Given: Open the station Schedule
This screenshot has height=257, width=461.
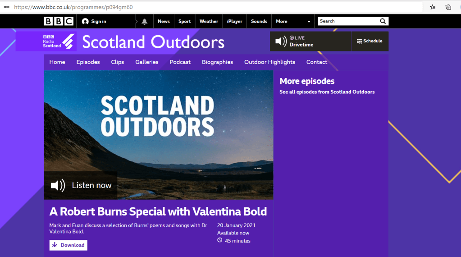Looking at the screenshot, I should [370, 41].
